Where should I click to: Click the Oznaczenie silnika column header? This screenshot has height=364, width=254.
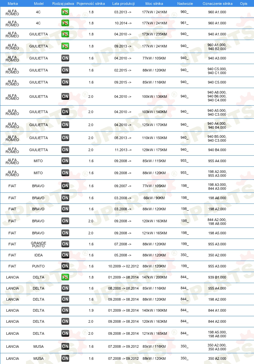[218, 4]
